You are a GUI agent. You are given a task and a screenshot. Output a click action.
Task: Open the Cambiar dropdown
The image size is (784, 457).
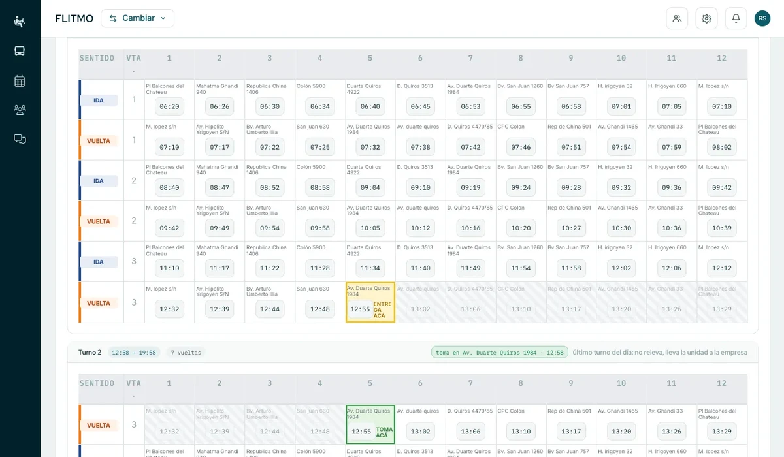(x=137, y=18)
